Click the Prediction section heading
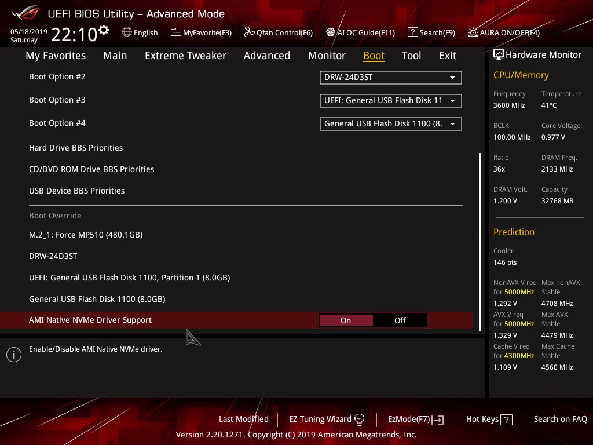The width and height of the screenshot is (593, 445). tap(514, 232)
